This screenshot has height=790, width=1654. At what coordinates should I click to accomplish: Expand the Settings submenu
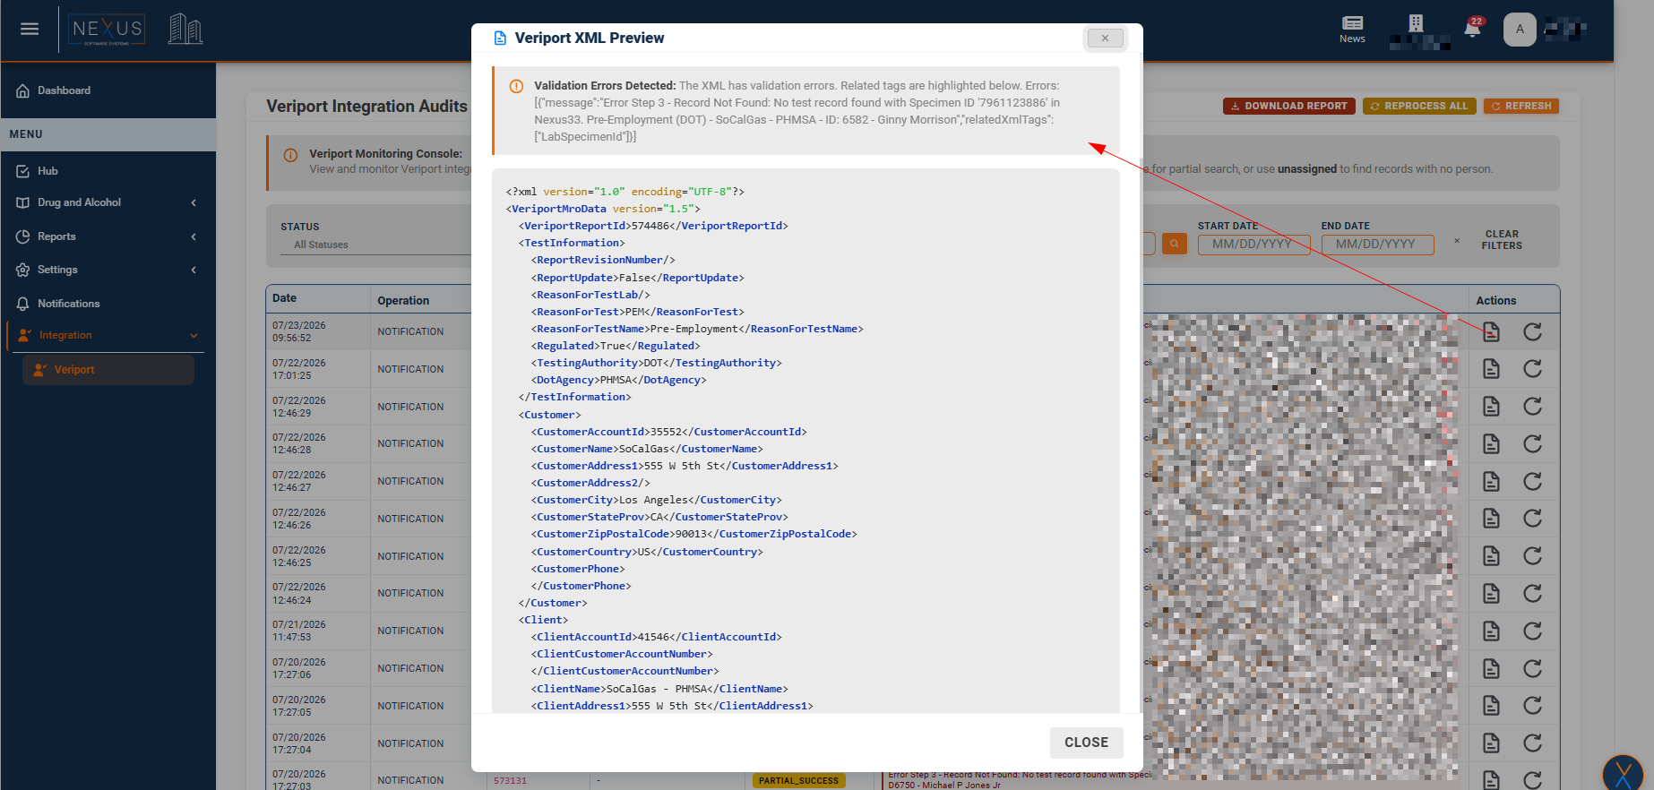tap(108, 270)
